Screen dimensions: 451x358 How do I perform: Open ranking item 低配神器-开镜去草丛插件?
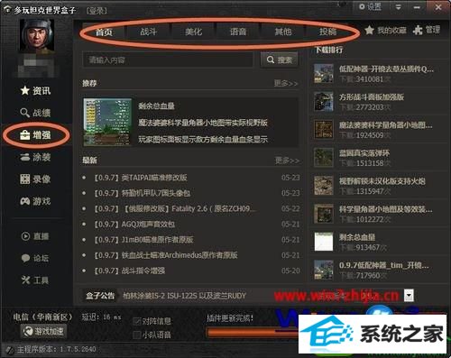[x=386, y=69]
